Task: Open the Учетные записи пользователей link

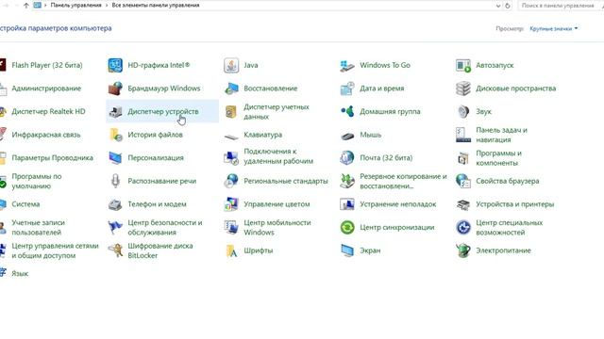Action: [39, 228]
